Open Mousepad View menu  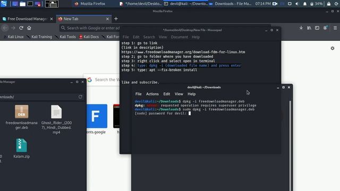[163, 37]
